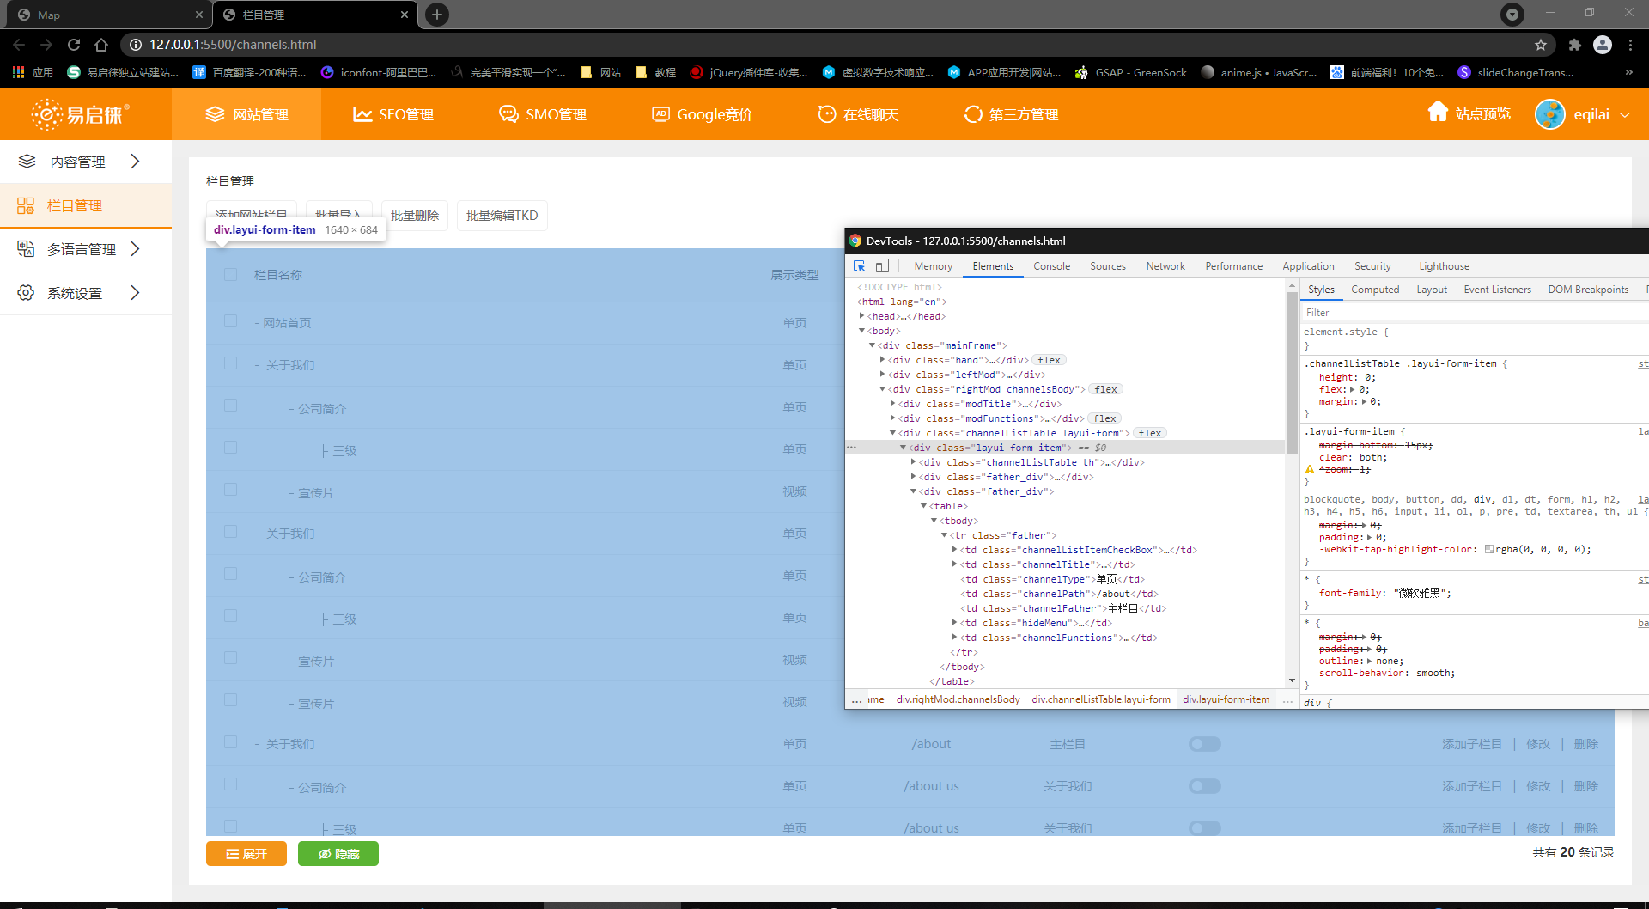Collapse the tr class="father" node

click(944, 535)
